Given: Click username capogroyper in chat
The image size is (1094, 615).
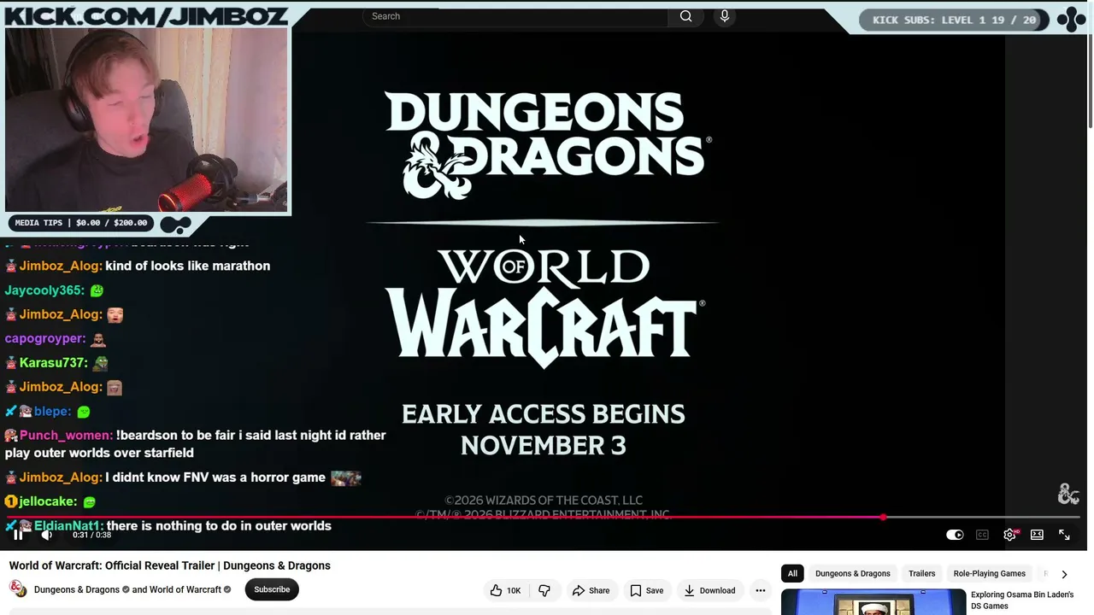Looking at the screenshot, I should [x=44, y=338].
